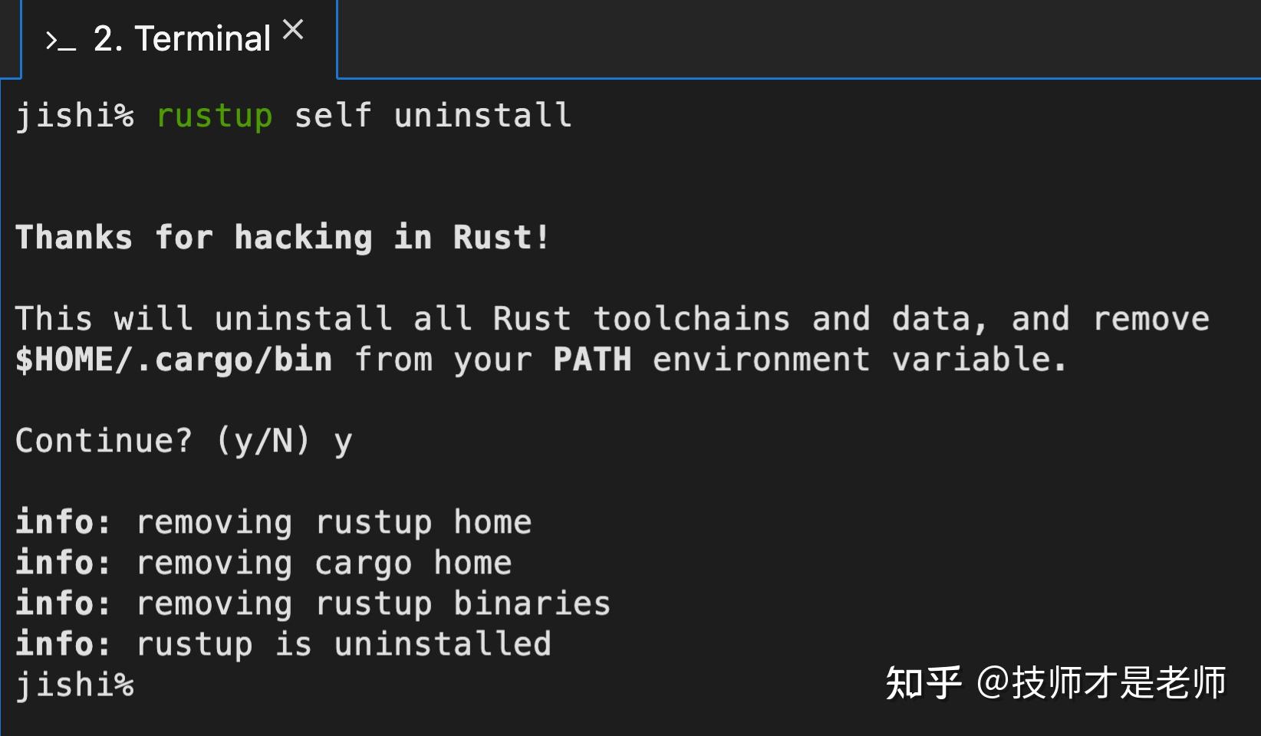Select the "Thanks for hacking in Rust!" line
1261x736 pixels.
coord(282,238)
